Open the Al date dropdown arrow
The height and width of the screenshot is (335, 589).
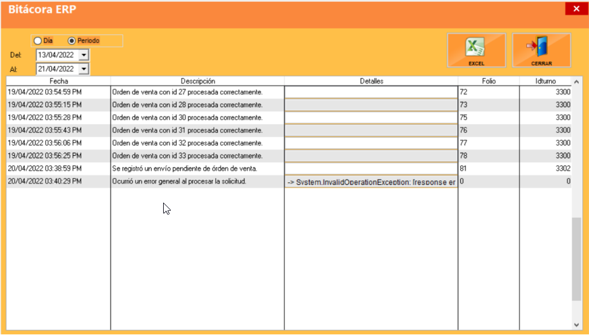(x=84, y=69)
